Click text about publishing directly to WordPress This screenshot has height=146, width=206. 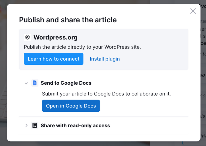(82, 47)
